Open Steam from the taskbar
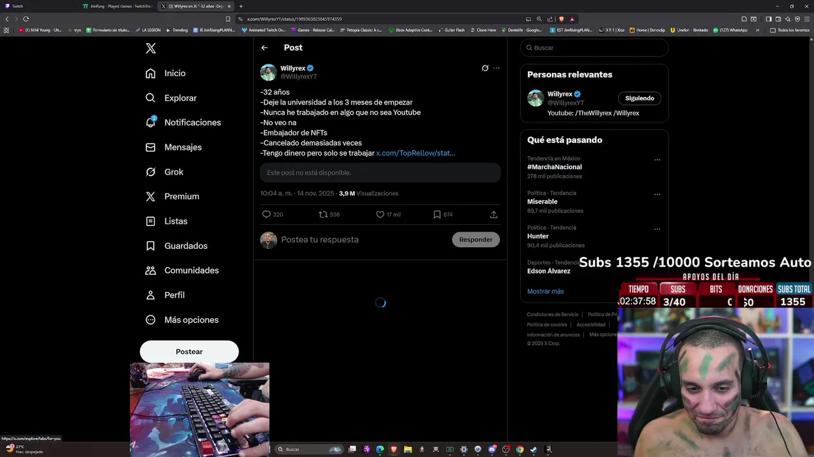Image resolution: width=814 pixels, height=457 pixels. click(x=534, y=449)
